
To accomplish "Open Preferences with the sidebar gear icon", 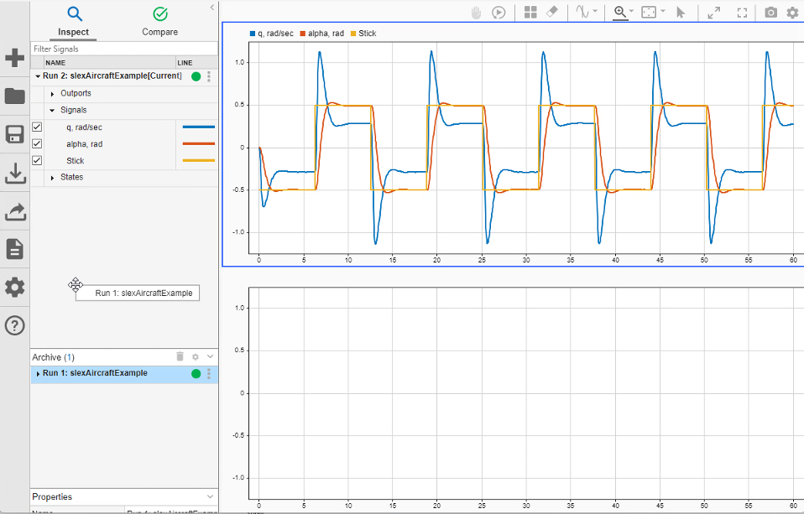I will pyautogui.click(x=15, y=287).
